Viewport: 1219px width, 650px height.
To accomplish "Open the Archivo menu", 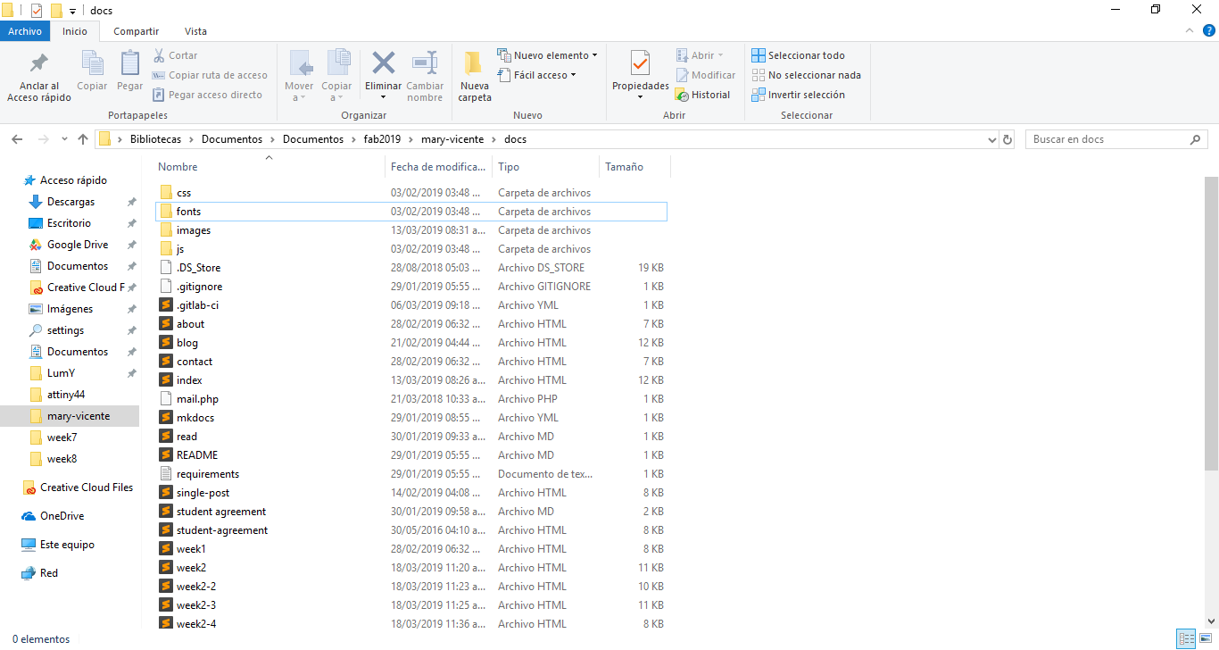I will pyautogui.click(x=25, y=31).
